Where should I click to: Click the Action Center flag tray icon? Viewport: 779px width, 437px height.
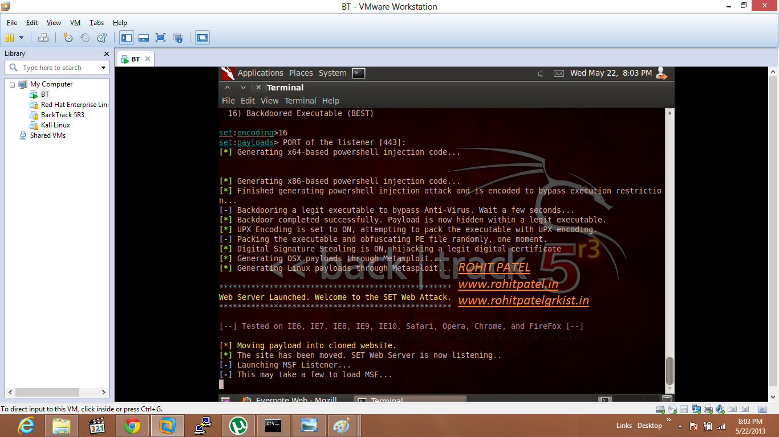[x=694, y=426]
